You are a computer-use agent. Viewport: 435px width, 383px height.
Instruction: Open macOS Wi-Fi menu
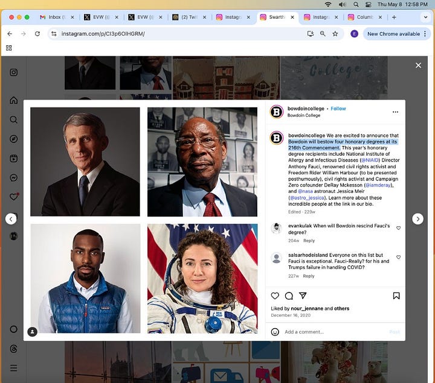[x=328, y=4]
